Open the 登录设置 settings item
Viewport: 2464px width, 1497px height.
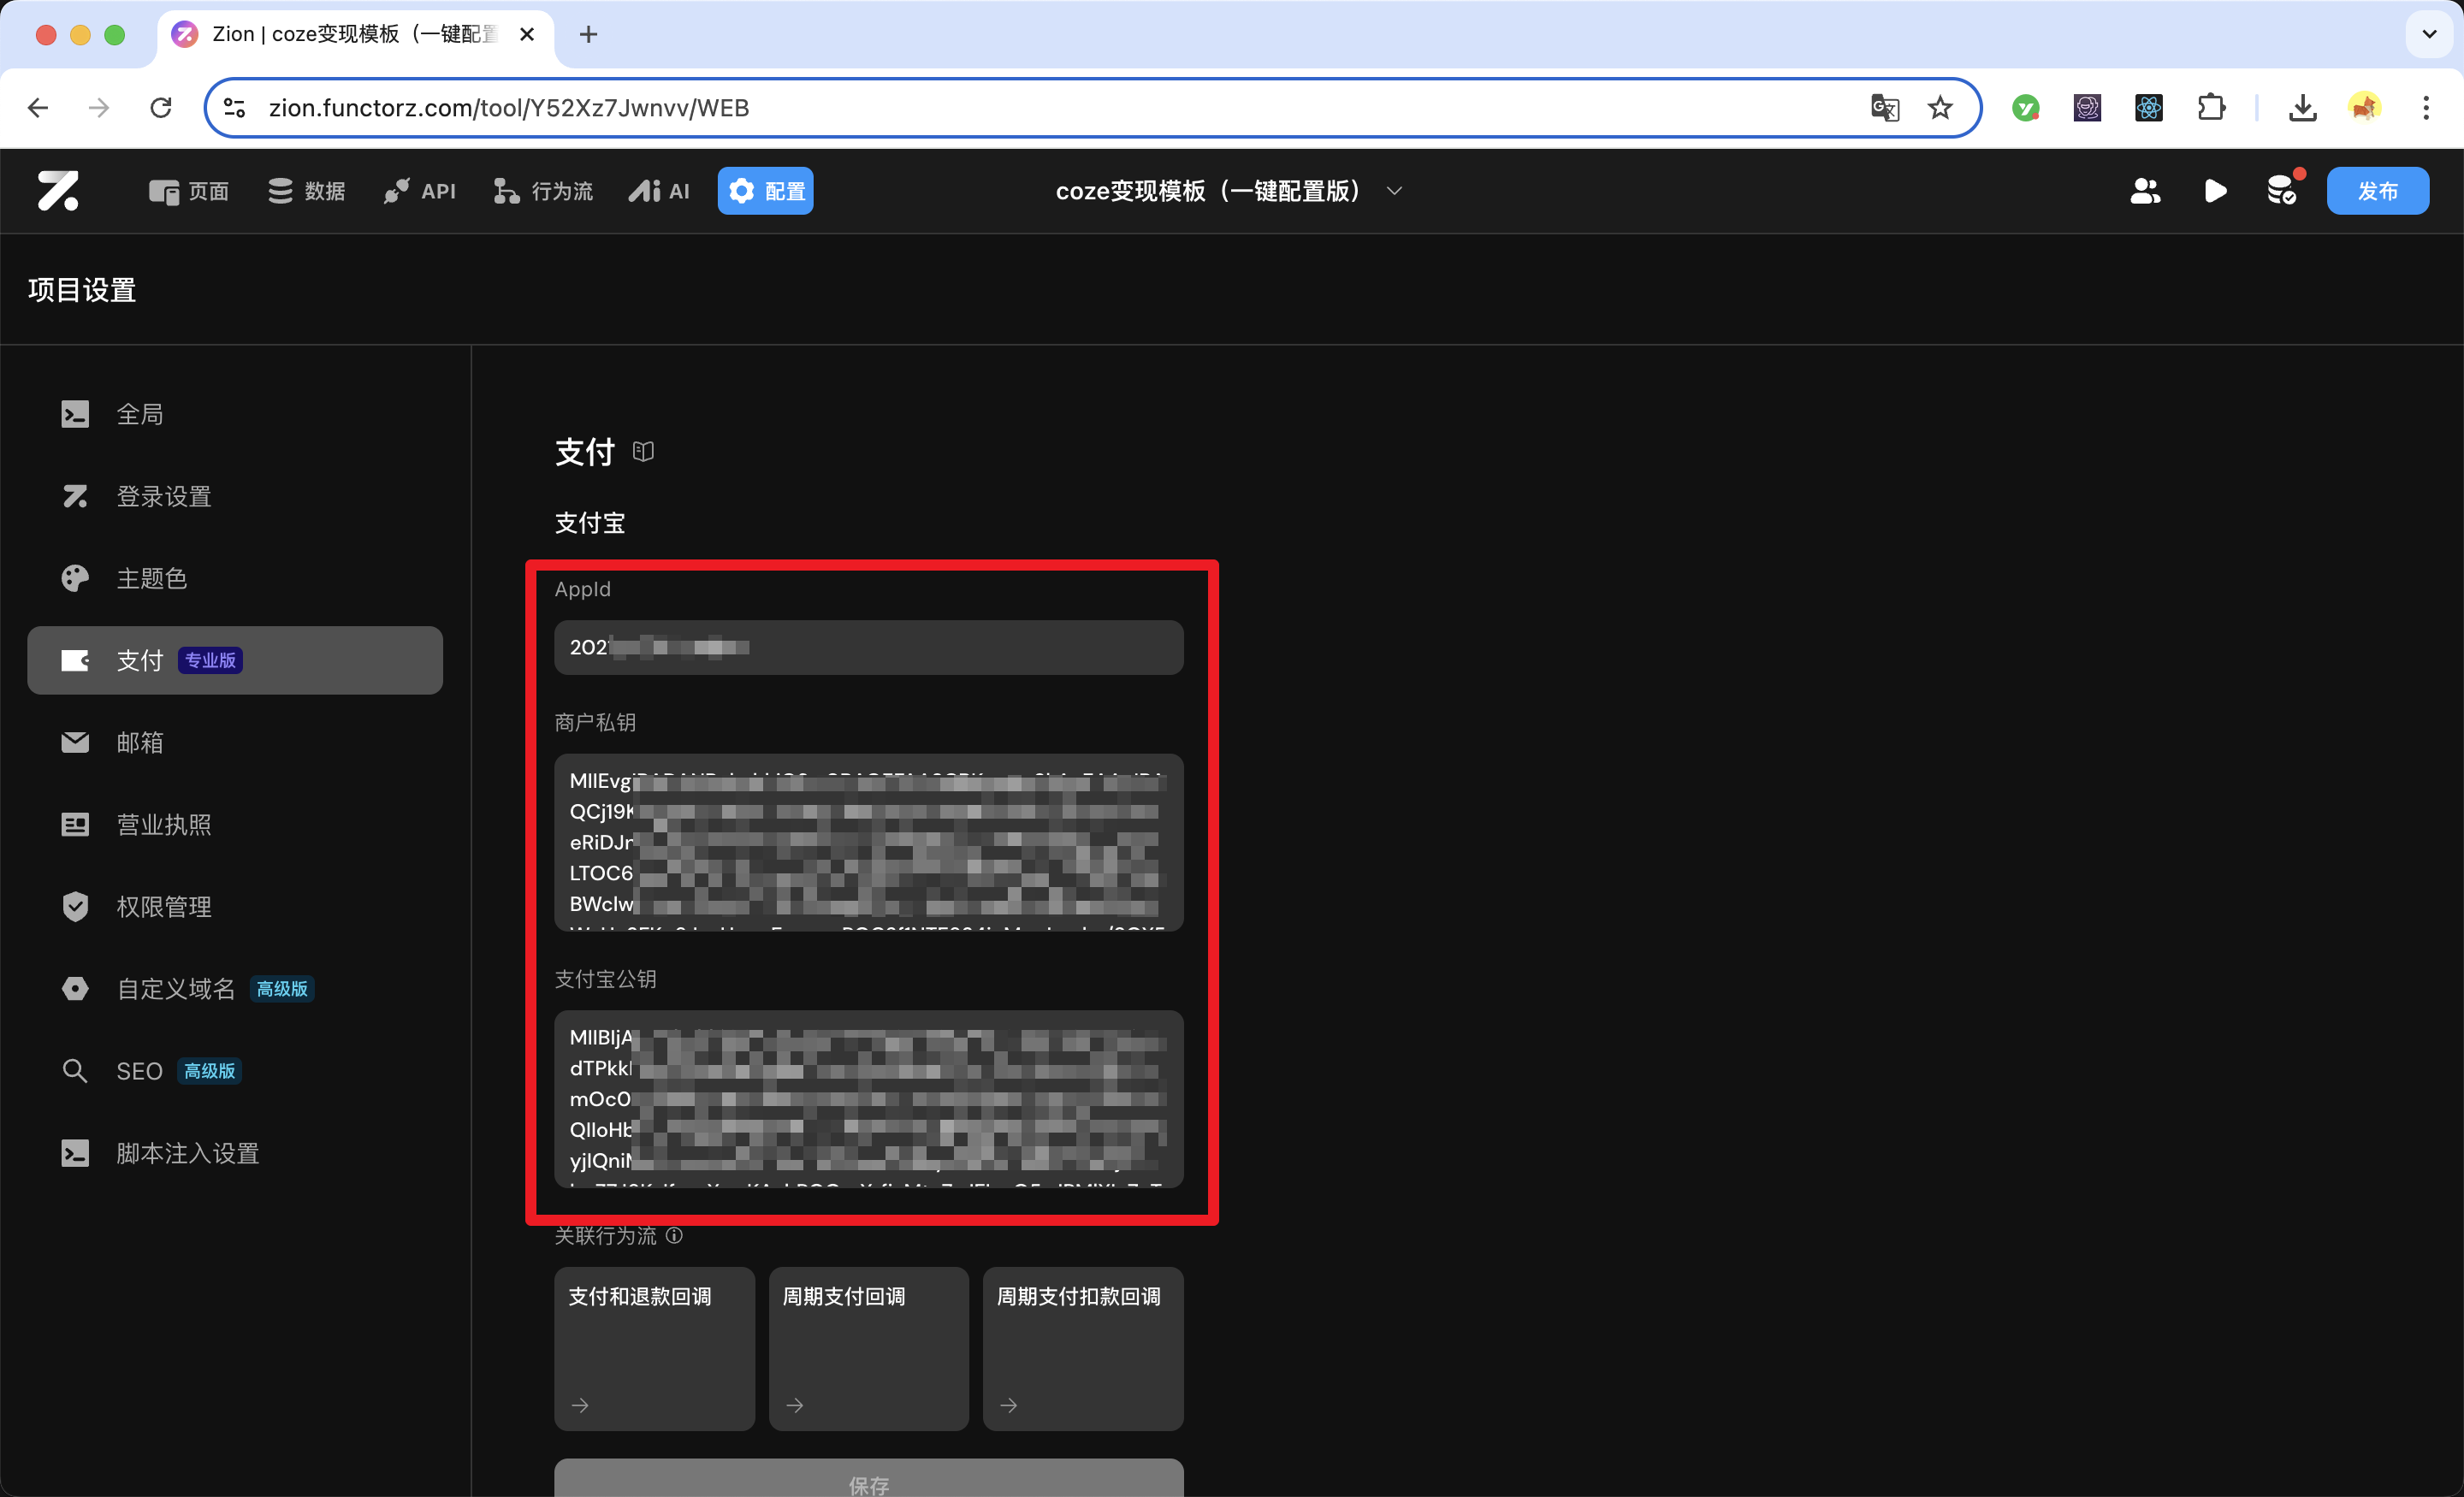pos(235,496)
